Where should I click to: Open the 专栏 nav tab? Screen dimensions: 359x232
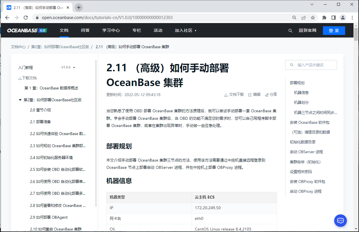coord(137,30)
